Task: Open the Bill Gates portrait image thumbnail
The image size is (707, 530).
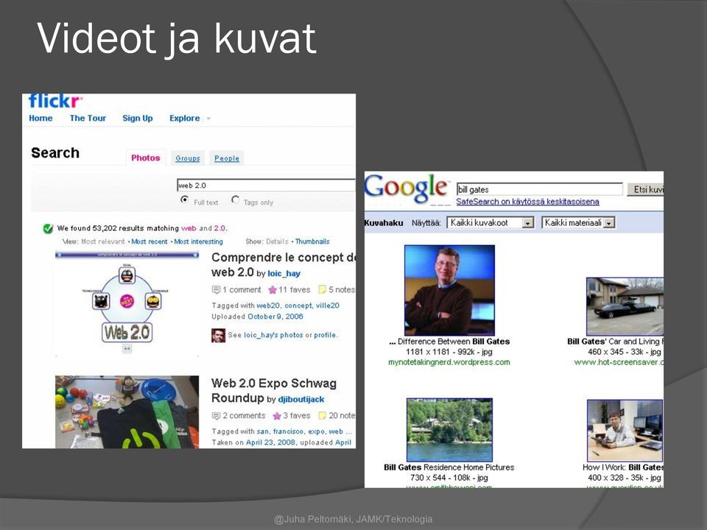Action: [x=449, y=290]
